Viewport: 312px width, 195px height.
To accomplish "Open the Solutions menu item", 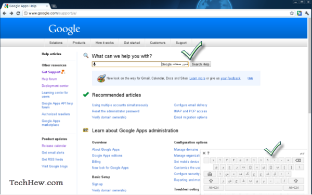I will tap(56, 43).
